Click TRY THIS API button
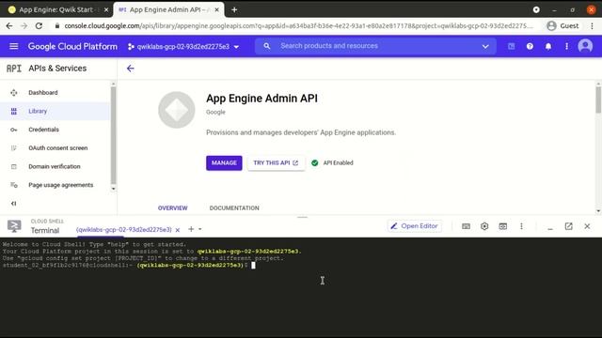The height and width of the screenshot is (338, 602). click(x=276, y=162)
